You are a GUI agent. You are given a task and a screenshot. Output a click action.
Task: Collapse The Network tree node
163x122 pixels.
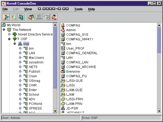point(4,30)
